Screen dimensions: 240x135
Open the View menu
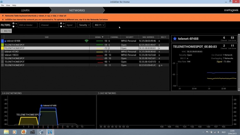(8, 5)
